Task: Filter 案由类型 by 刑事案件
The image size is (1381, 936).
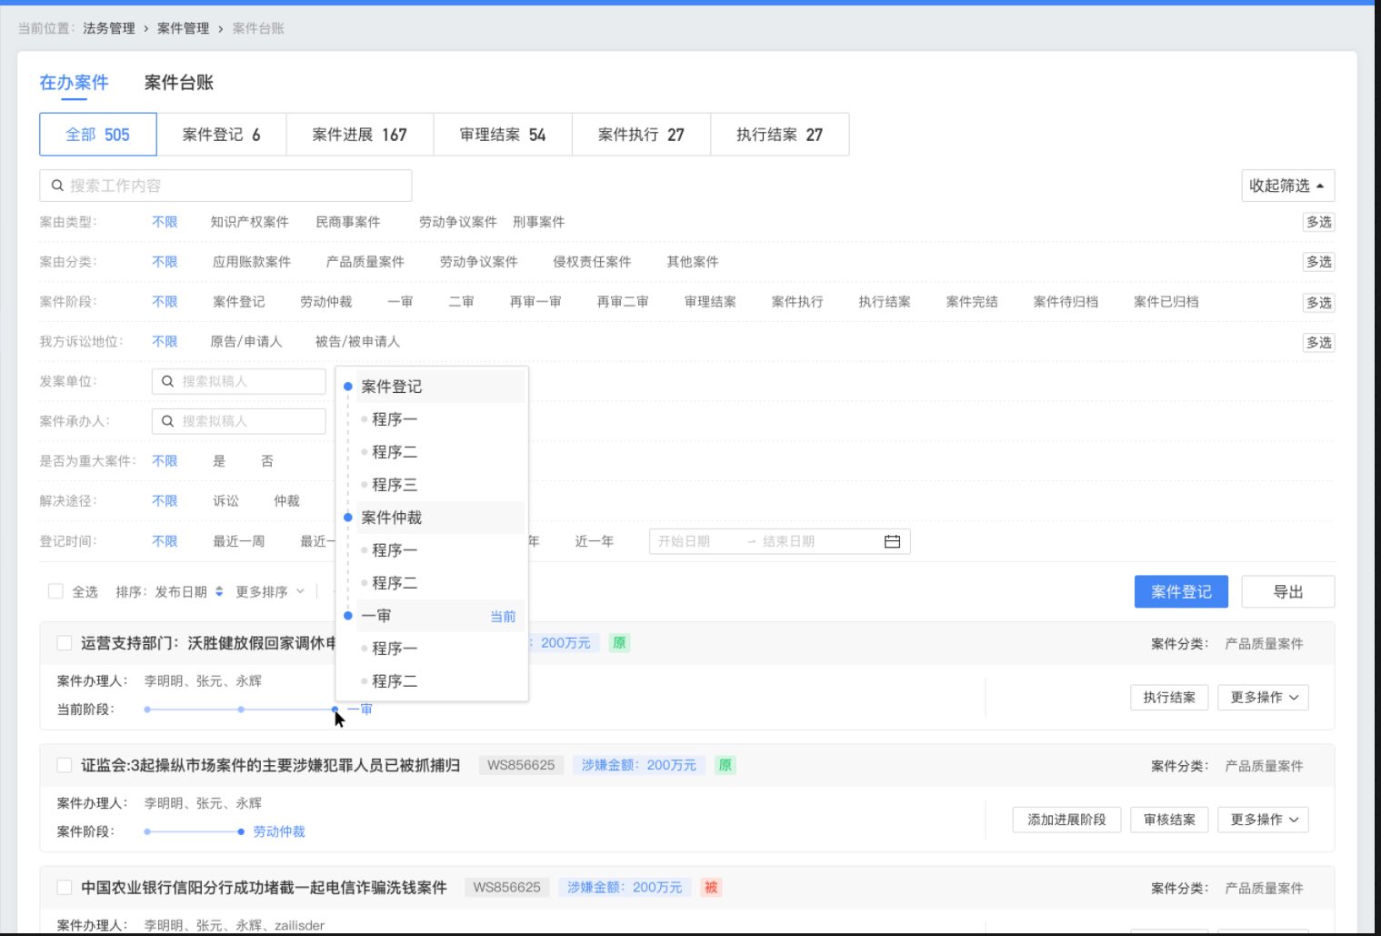Action: [x=538, y=222]
